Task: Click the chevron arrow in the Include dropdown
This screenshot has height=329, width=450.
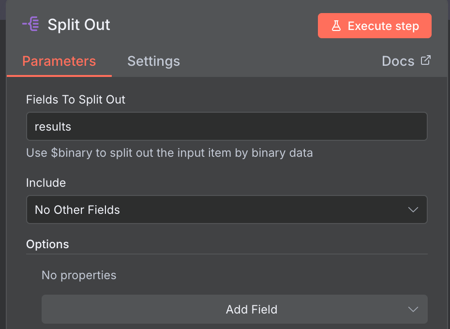Action: (413, 209)
